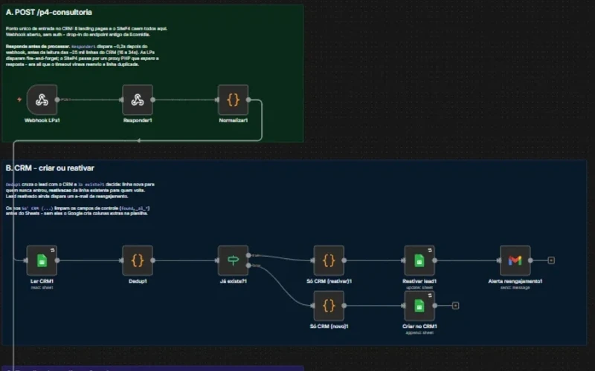Click the output connector of Ler CRM1
595x371 pixels.
57,260
